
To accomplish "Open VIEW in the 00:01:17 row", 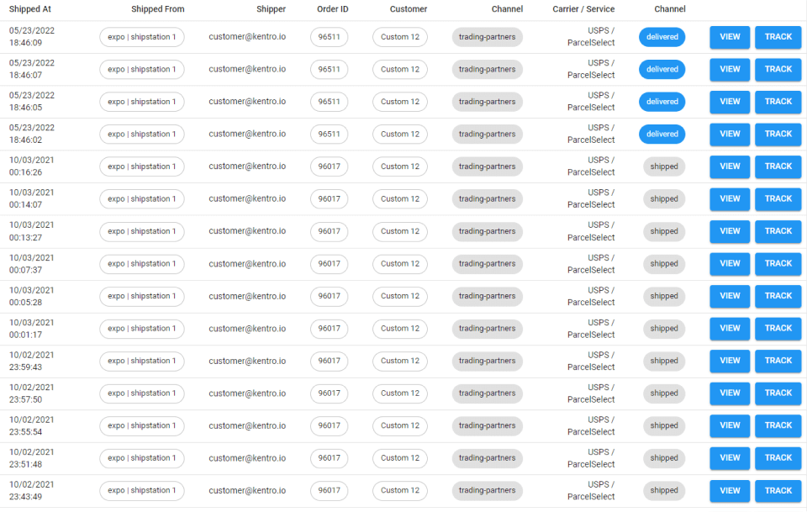I will pos(730,329).
